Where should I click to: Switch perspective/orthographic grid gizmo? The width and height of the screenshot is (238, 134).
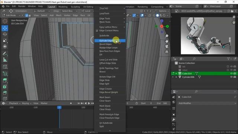(x=167, y=52)
